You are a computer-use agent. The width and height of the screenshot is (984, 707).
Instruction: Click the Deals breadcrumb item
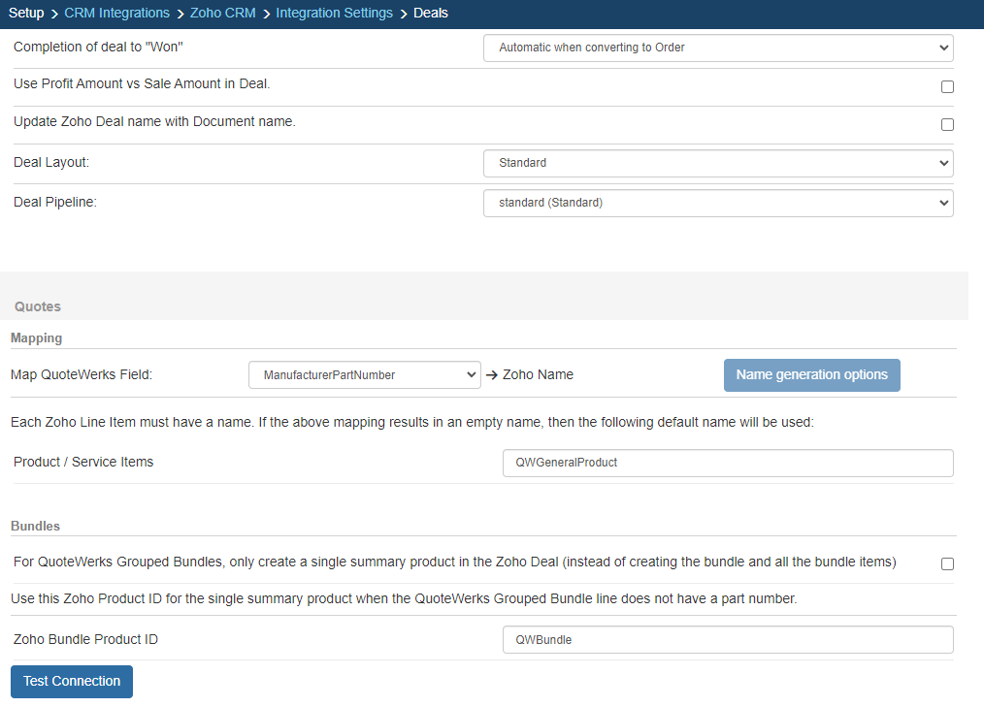(431, 14)
